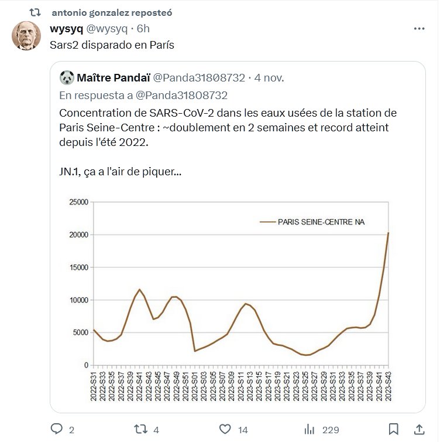This screenshot has width=447, height=442.
Task: Open the three-dot more options menu
Action: point(419,28)
